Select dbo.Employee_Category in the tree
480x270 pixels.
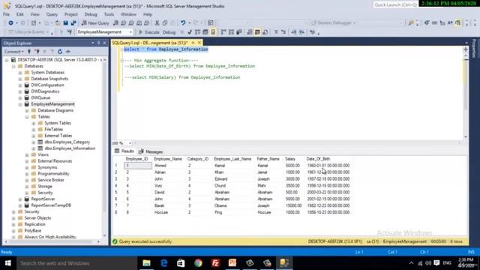(x=67, y=142)
